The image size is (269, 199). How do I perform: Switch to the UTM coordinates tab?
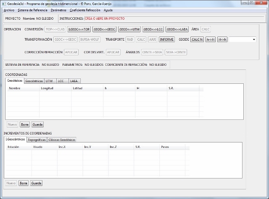click(x=50, y=81)
